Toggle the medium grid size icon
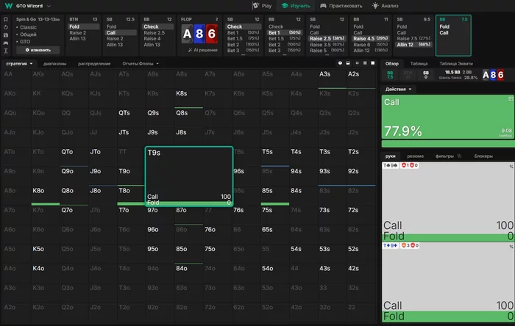Screen dimensions: 515x326 click(x=365, y=63)
